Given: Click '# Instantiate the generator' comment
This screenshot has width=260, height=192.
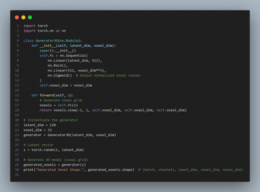Looking at the screenshot, I should [51, 120].
